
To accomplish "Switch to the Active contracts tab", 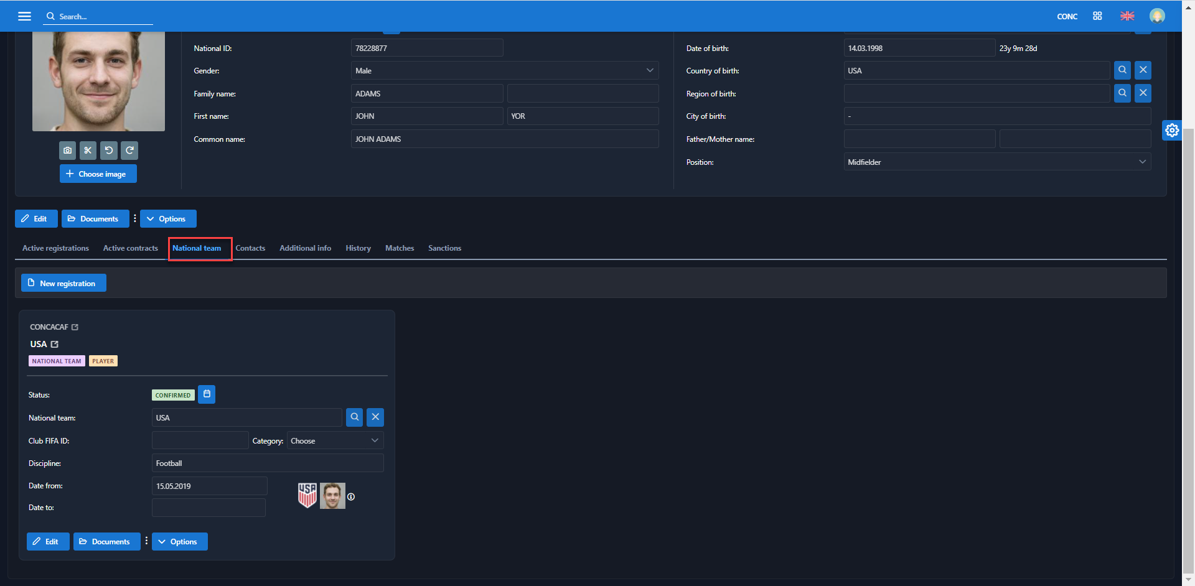I will (131, 248).
